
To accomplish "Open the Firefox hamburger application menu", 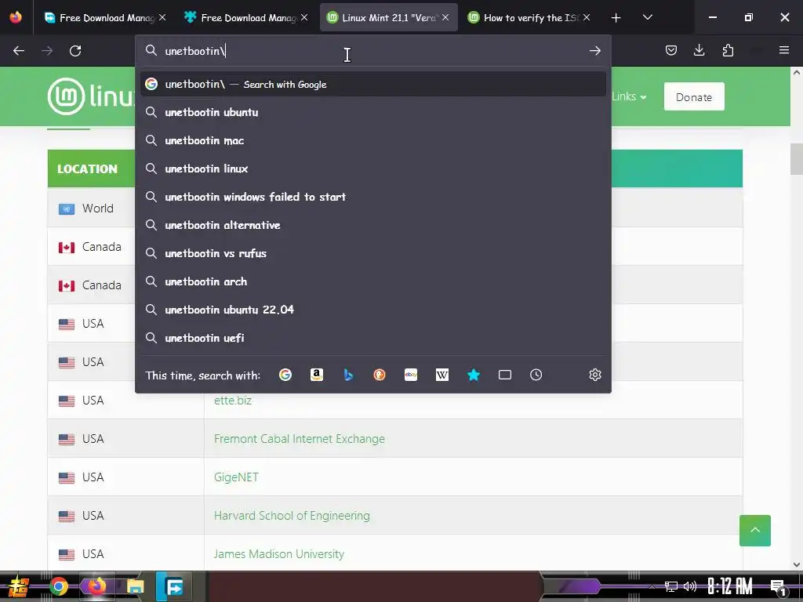I will [783, 51].
